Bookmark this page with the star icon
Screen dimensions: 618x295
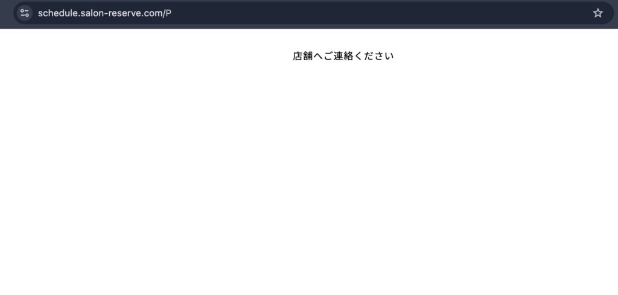tap(597, 13)
